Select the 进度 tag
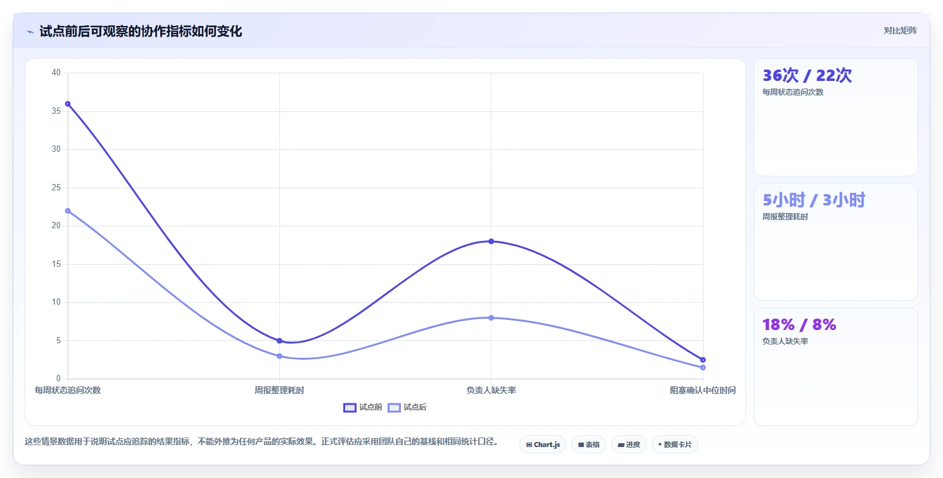 click(629, 444)
